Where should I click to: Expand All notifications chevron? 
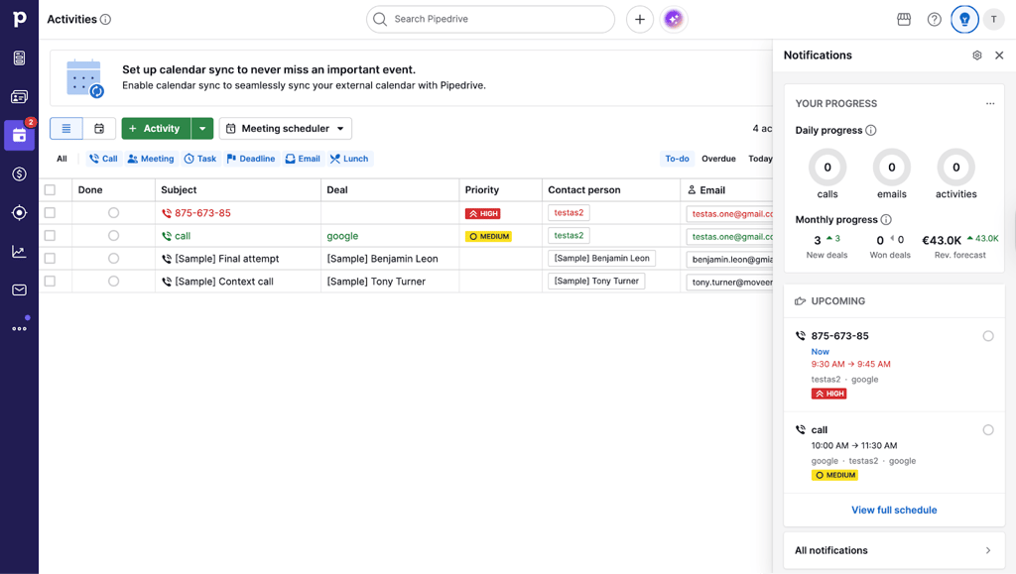tap(988, 550)
